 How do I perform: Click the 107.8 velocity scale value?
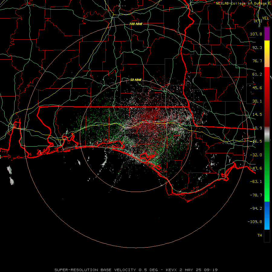click(256, 34)
